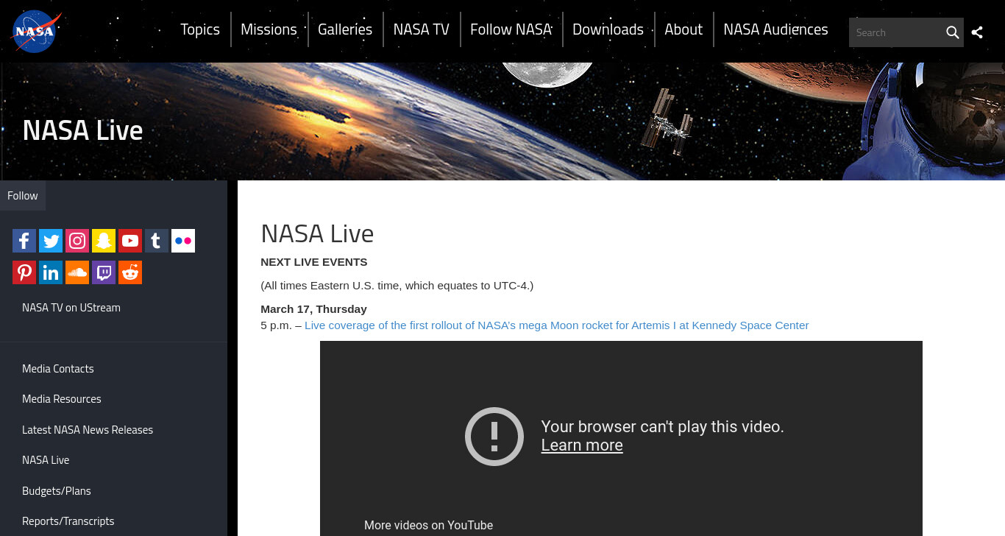Click the video error exclamation icon
The width and height of the screenshot is (1005, 536).
[x=494, y=436]
